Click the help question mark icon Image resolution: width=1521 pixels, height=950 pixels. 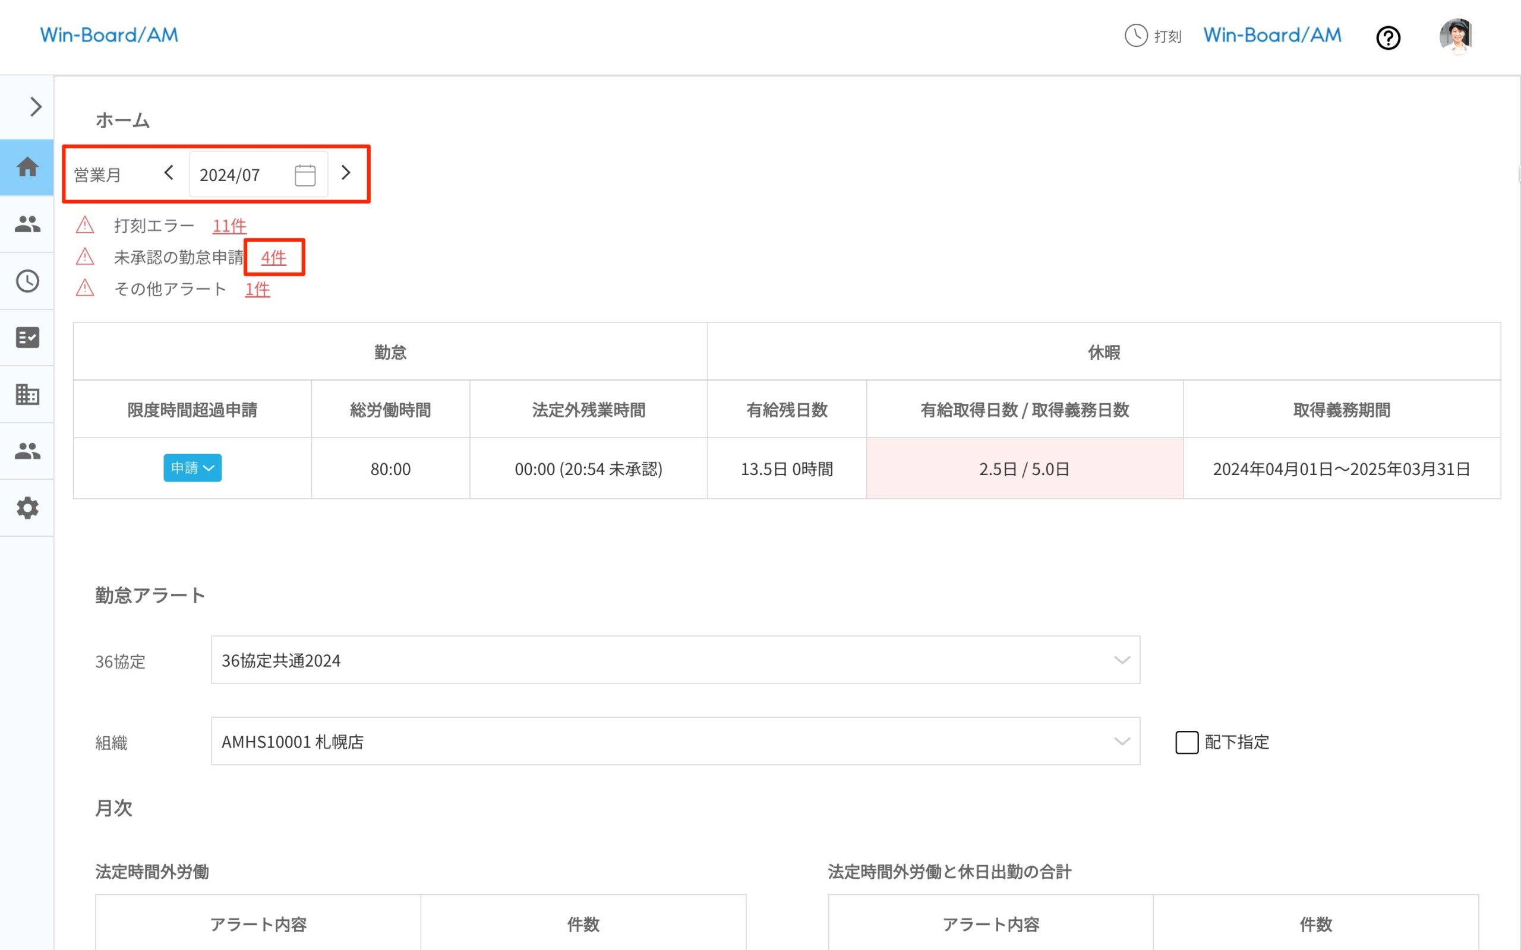(x=1388, y=37)
